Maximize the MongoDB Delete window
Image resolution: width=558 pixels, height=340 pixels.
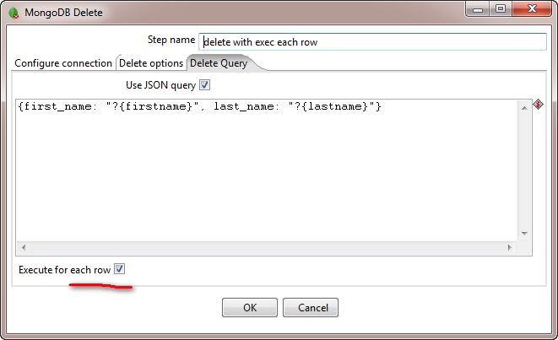(x=501, y=9)
